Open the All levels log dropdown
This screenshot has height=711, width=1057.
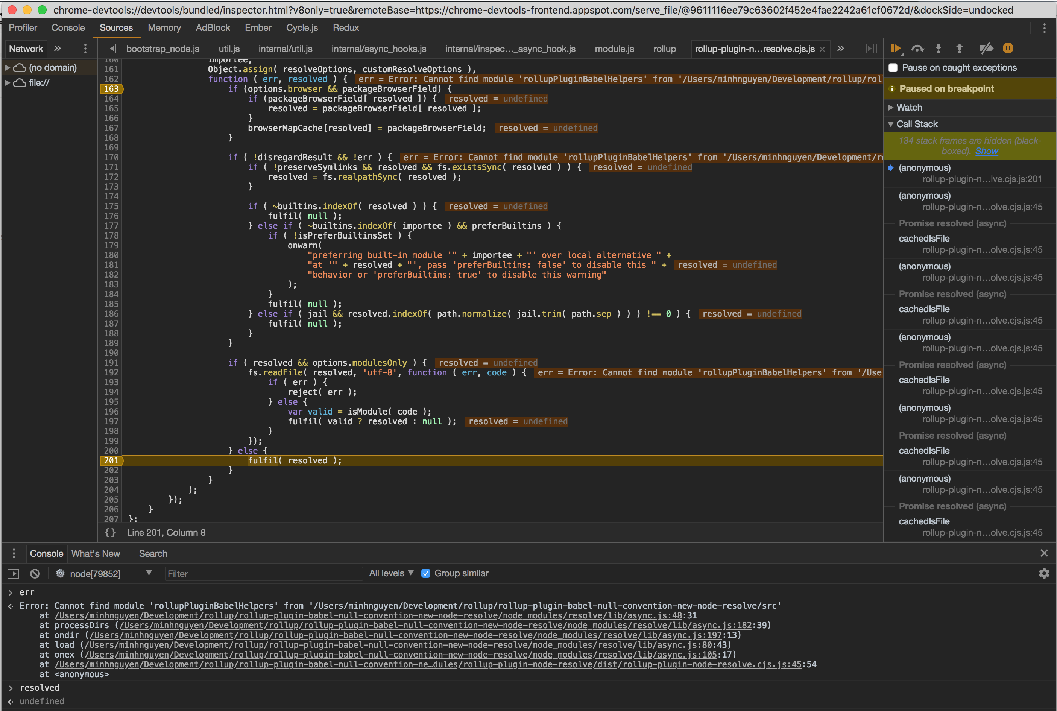391,573
